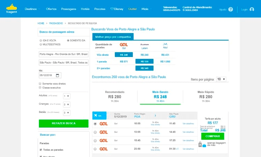Image resolution: width=261 pixels, height=157 pixels.
Task: Enable Somente voos diretos checkbox
Action: (x=40, y=84)
